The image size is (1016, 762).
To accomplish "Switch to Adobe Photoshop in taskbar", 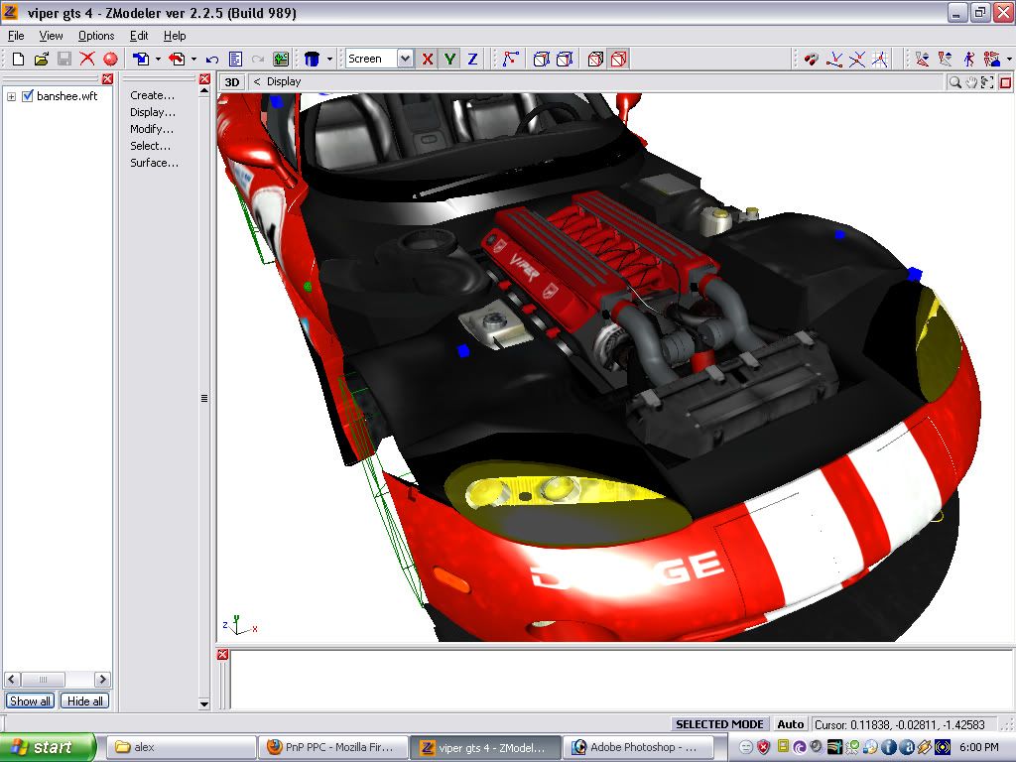I will click(x=635, y=747).
